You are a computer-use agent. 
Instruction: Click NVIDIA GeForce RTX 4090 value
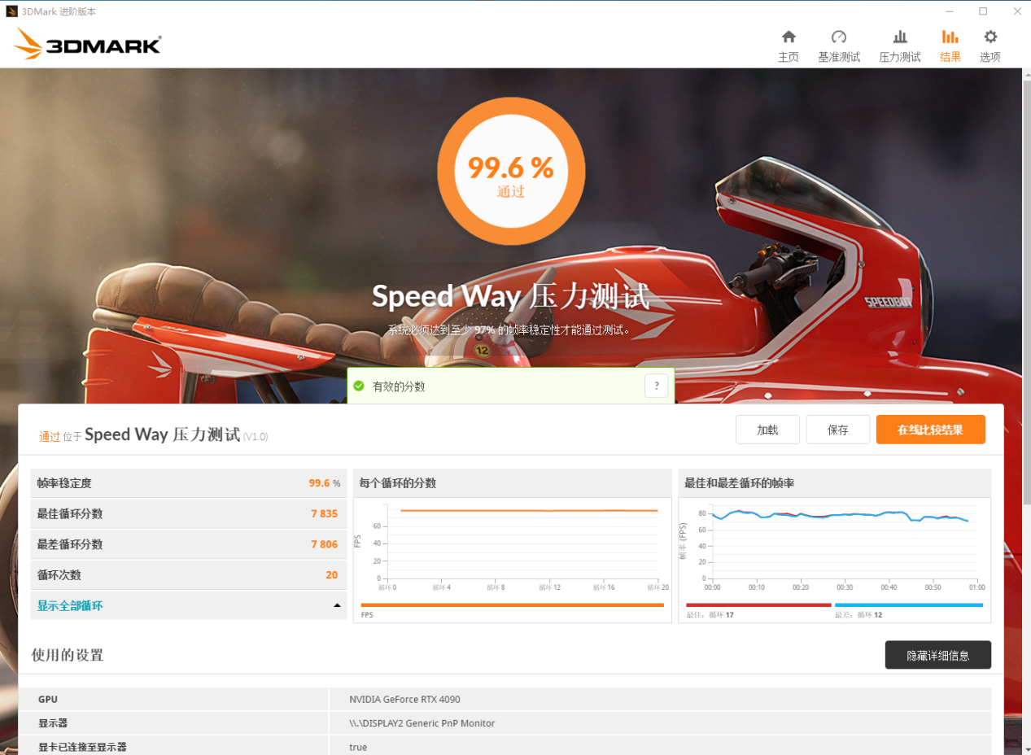(404, 700)
